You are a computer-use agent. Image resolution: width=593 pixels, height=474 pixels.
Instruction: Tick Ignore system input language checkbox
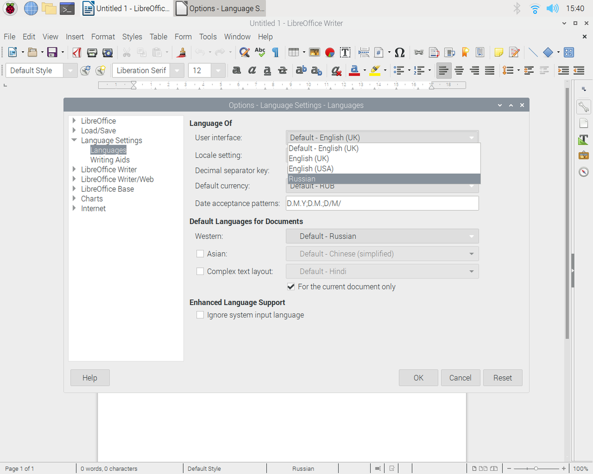(200, 315)
